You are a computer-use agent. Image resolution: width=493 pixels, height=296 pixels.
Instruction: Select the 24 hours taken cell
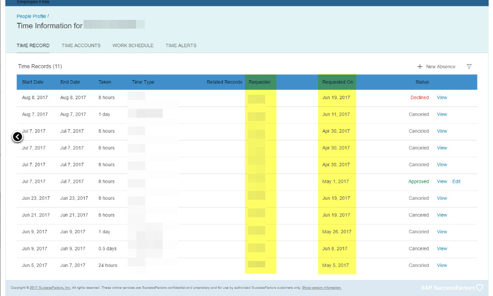(108, 265)
